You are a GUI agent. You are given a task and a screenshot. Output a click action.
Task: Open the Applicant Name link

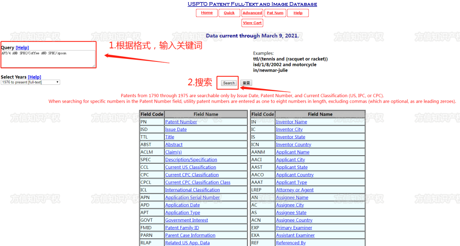[x=293, y=152]
